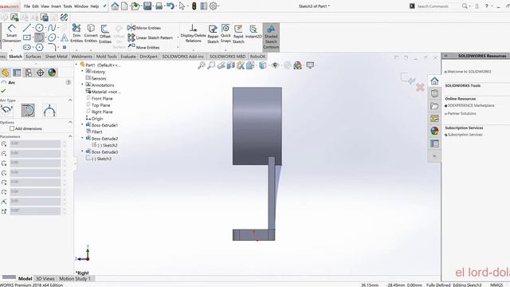
Task: Choose the Ellipse sketch tool
Action: click(52, 37)
